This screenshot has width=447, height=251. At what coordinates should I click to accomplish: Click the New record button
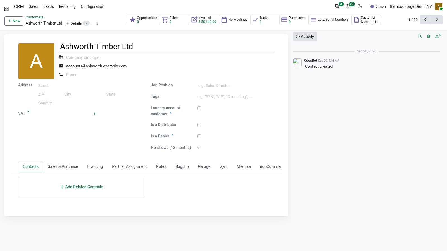(x=14, y=21)
